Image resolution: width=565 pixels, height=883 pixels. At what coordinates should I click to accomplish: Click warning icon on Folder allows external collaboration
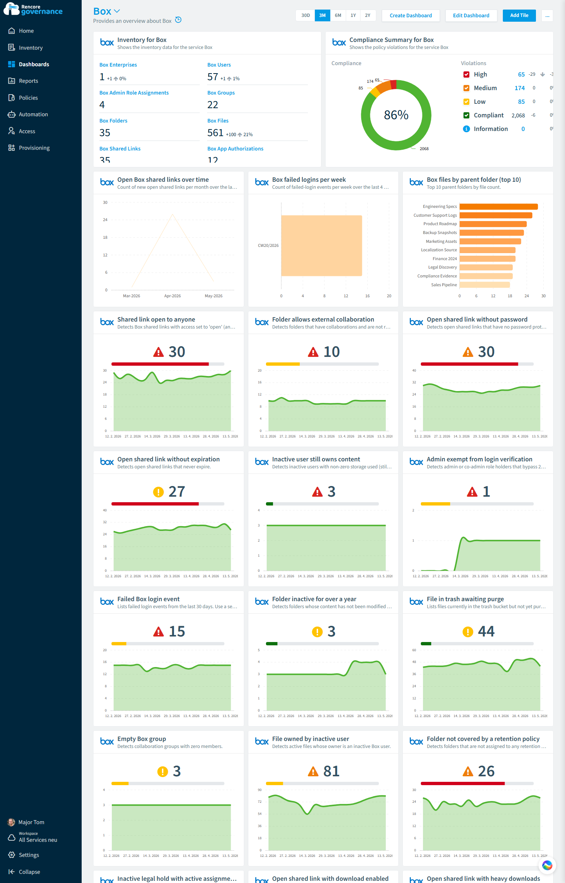click(x=313, y=352)
